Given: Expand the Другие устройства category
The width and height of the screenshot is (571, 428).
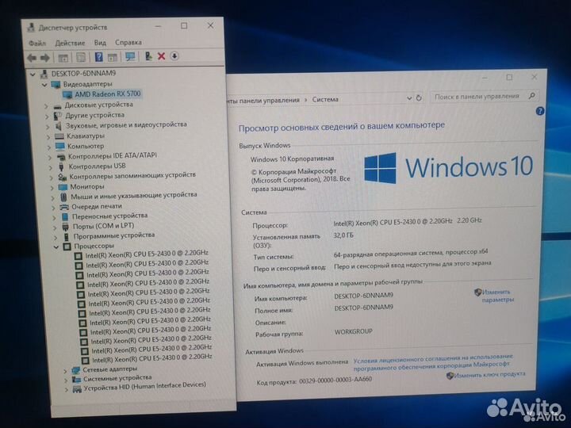Looking at the screenshot, I should (x=47, y=117).
